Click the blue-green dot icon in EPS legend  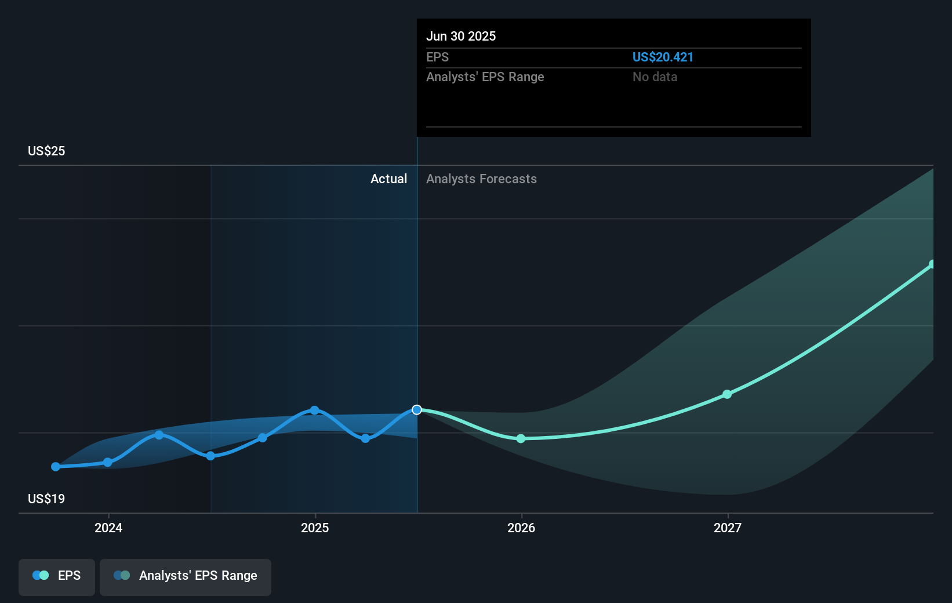[39, 575]
